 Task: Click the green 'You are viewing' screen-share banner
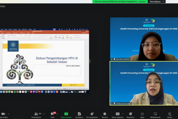pos(120,2)
